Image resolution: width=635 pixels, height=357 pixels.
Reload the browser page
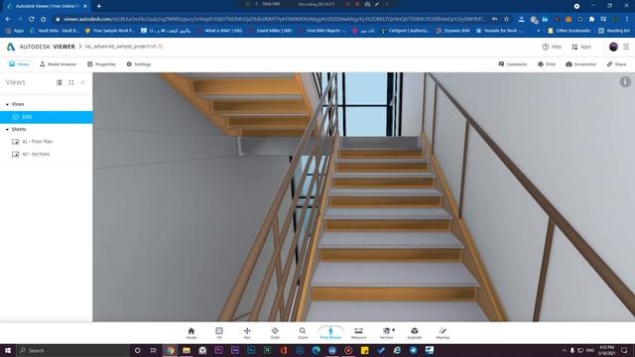[31, 19]
